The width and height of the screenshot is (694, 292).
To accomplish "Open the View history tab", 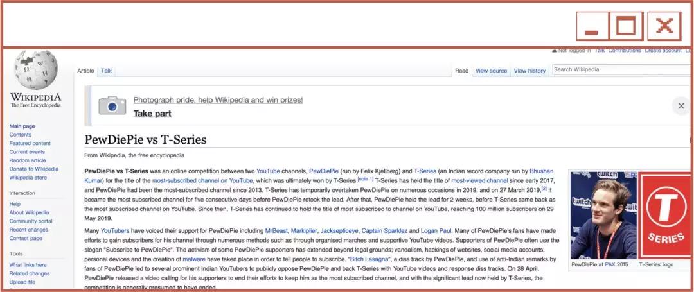I will coord(529,71).
